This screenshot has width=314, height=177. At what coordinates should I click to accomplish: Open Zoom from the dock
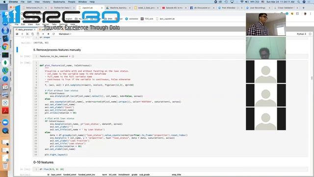5,122
